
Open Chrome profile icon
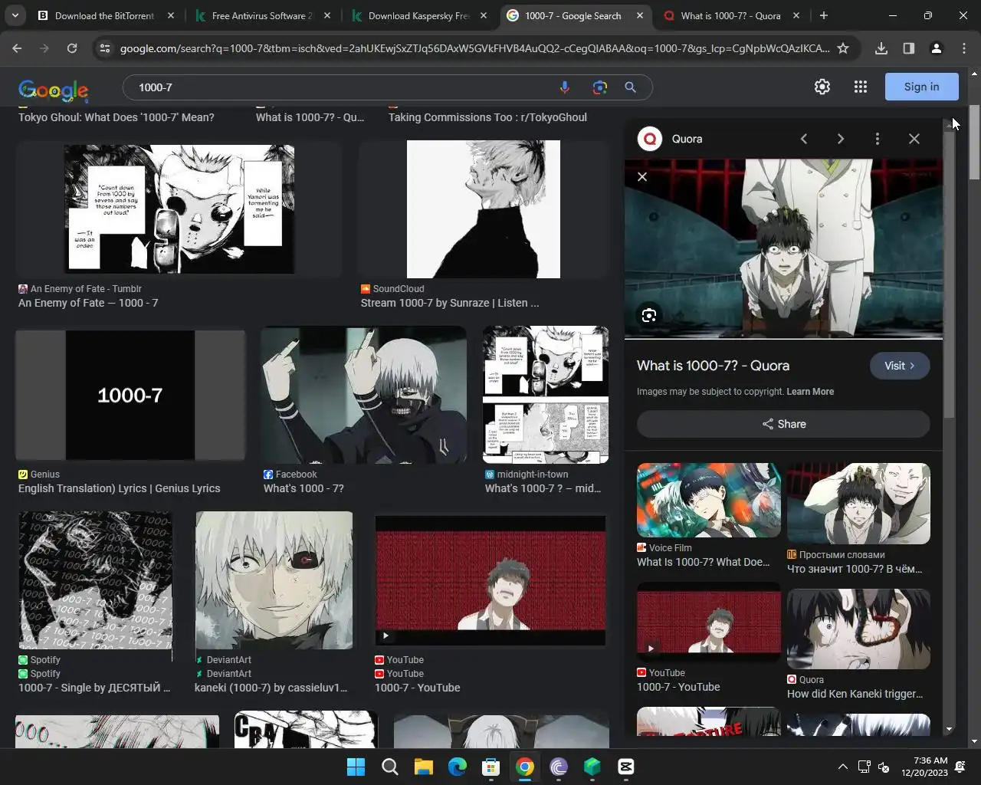point(936,48)
